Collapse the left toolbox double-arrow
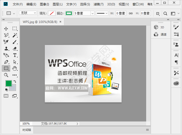The image size is (182, 135). coord(4,20)
